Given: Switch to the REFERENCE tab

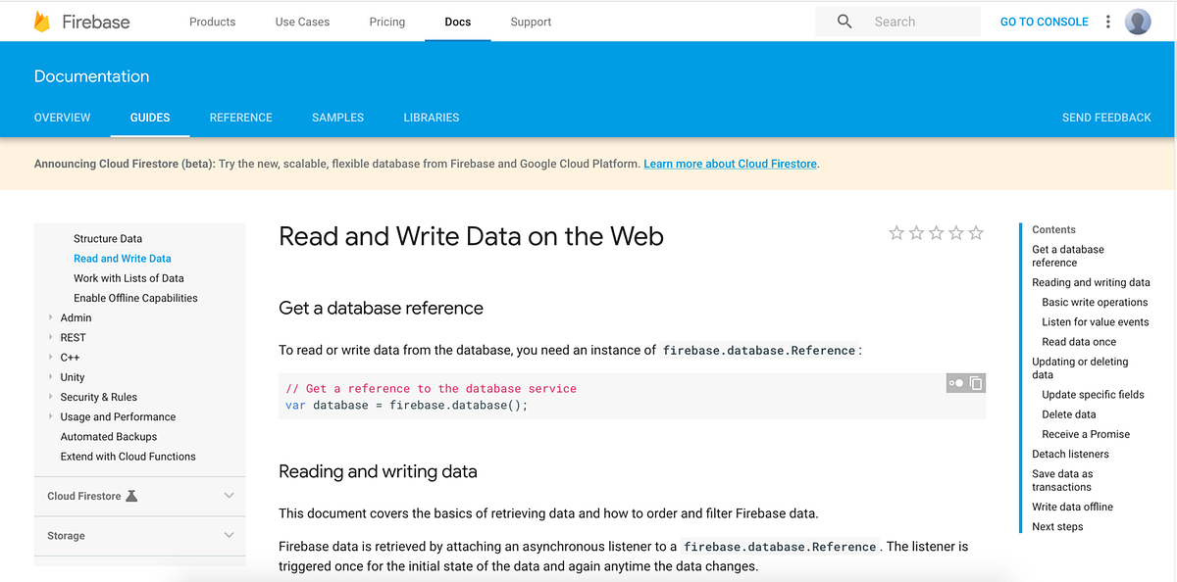Looking at the screenshot, I should tap(240, 117).
